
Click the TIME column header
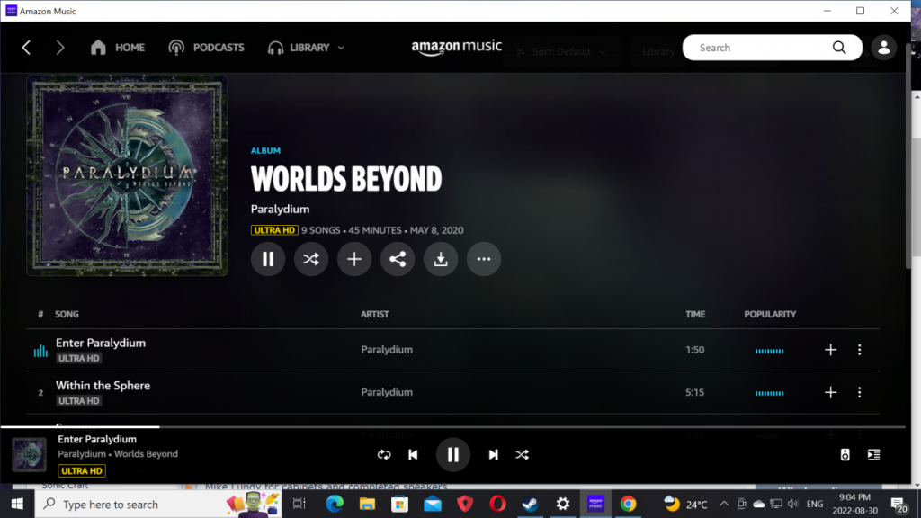(x=695, y=314)
